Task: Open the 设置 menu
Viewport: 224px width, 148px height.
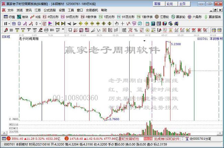Action: point(62,10)
